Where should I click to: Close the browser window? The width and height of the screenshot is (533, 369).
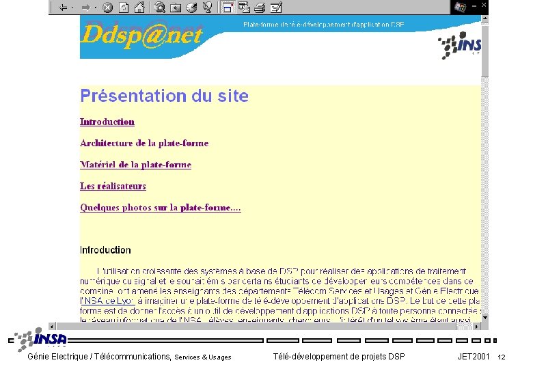click(484, 5)
